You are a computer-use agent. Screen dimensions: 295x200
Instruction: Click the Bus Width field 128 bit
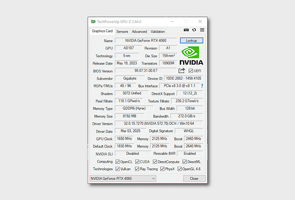click(x=190, y=108)
